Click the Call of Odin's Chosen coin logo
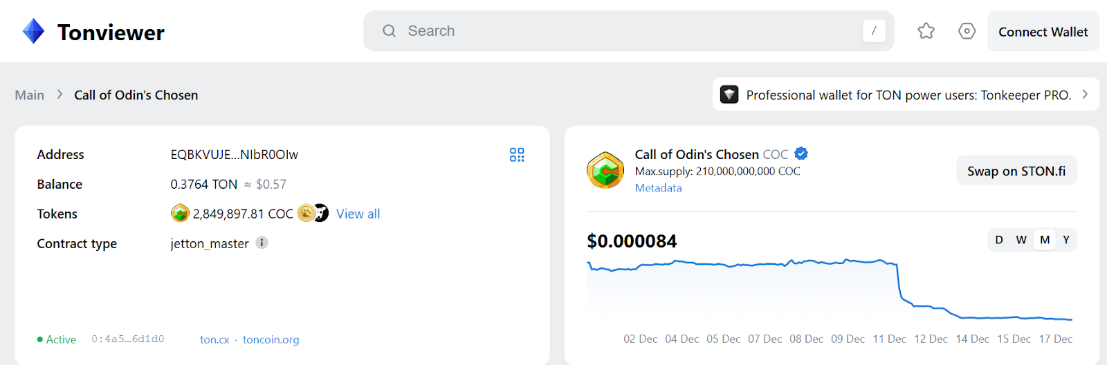The image size is (1107, 365). click(605, 170)
